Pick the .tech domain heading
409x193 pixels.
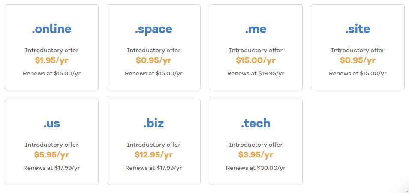256,123
